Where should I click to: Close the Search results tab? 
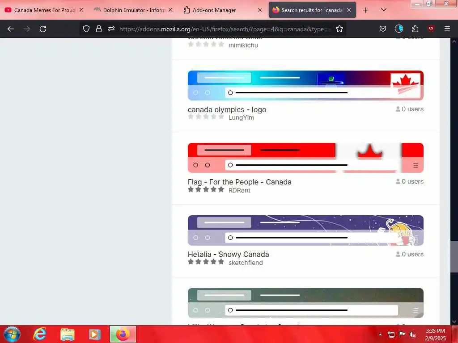(x=349, y=10)
